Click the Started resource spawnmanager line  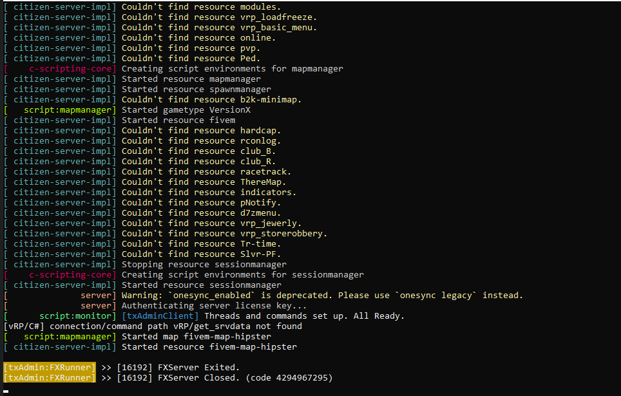click(x=196, y=89)
